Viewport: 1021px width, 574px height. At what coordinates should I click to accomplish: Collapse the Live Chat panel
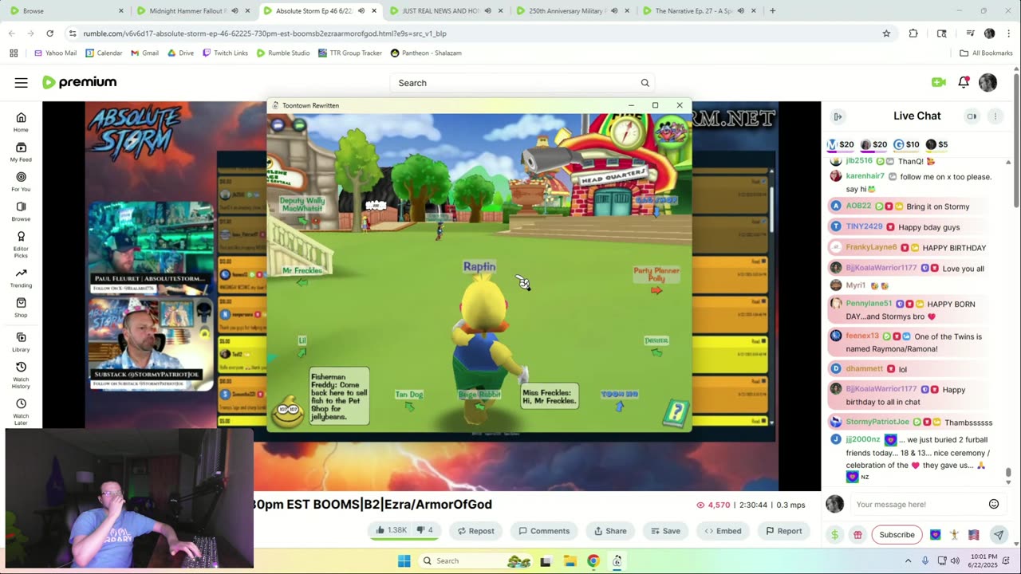tap(838, 116)
